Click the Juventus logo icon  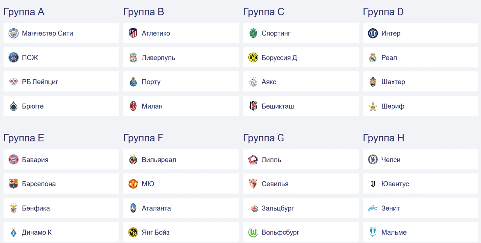click(x=373, y=184)
